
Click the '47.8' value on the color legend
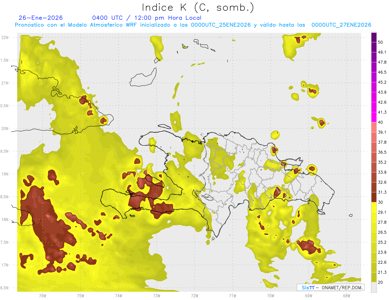point(382,62)
